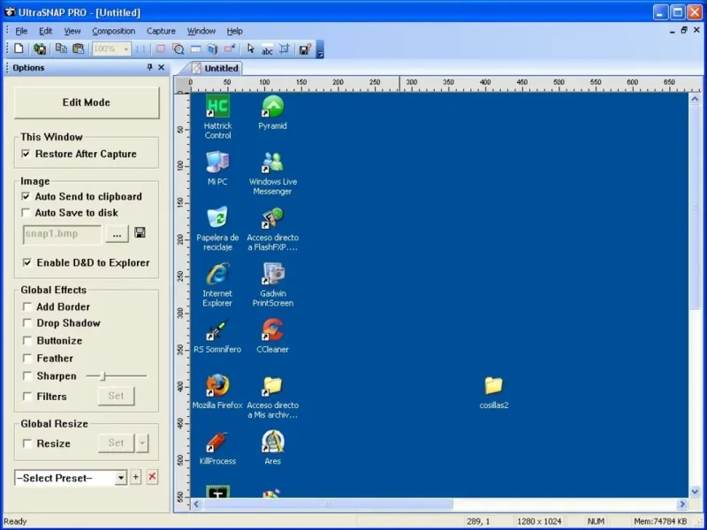The height and width of the screenshot is (530, 707).
Task: Click the Copy icon in the toolbar
Action: (x=61, y=49)
